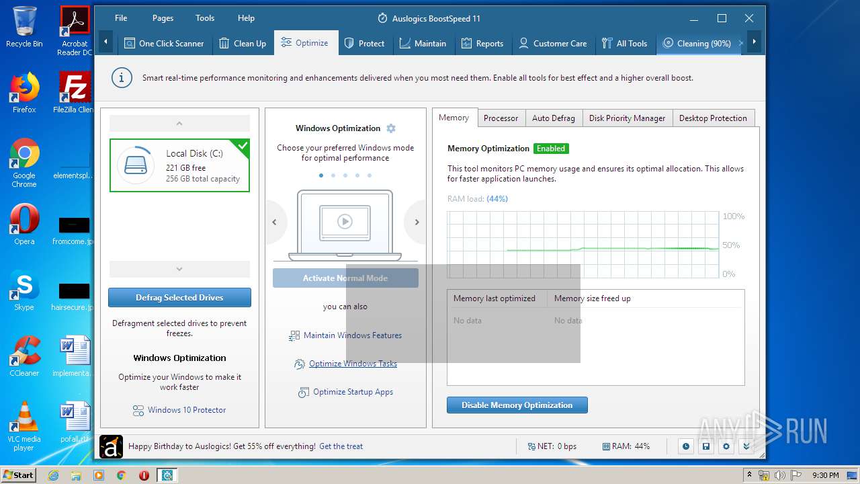Image resolution: width=860 pixels, height=484 pixels.
Task: Open settings gear in status bar
Action: coord(726,446)
